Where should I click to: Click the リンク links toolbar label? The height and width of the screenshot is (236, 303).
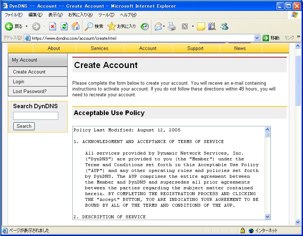pos(289,38)
